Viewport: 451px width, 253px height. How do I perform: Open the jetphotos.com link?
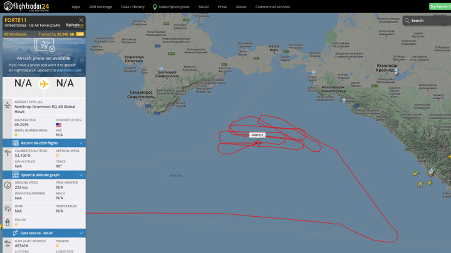(69, 70)
